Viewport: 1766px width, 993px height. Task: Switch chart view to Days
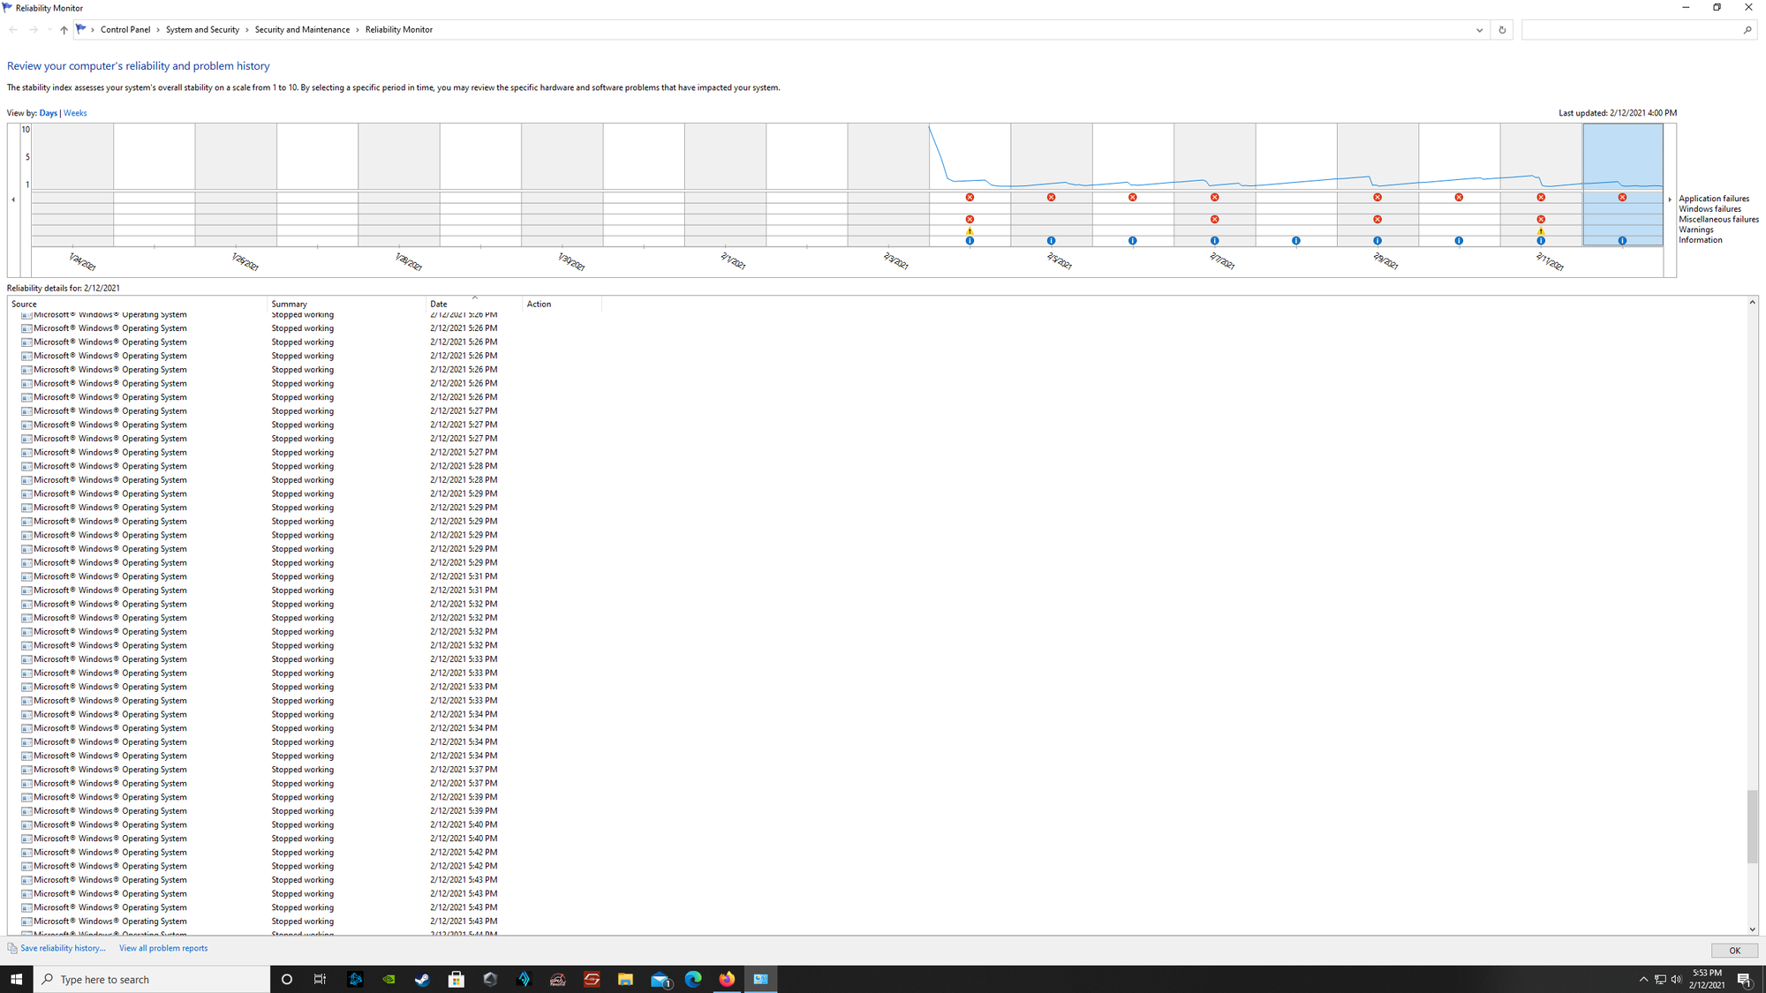coord(48,113)
